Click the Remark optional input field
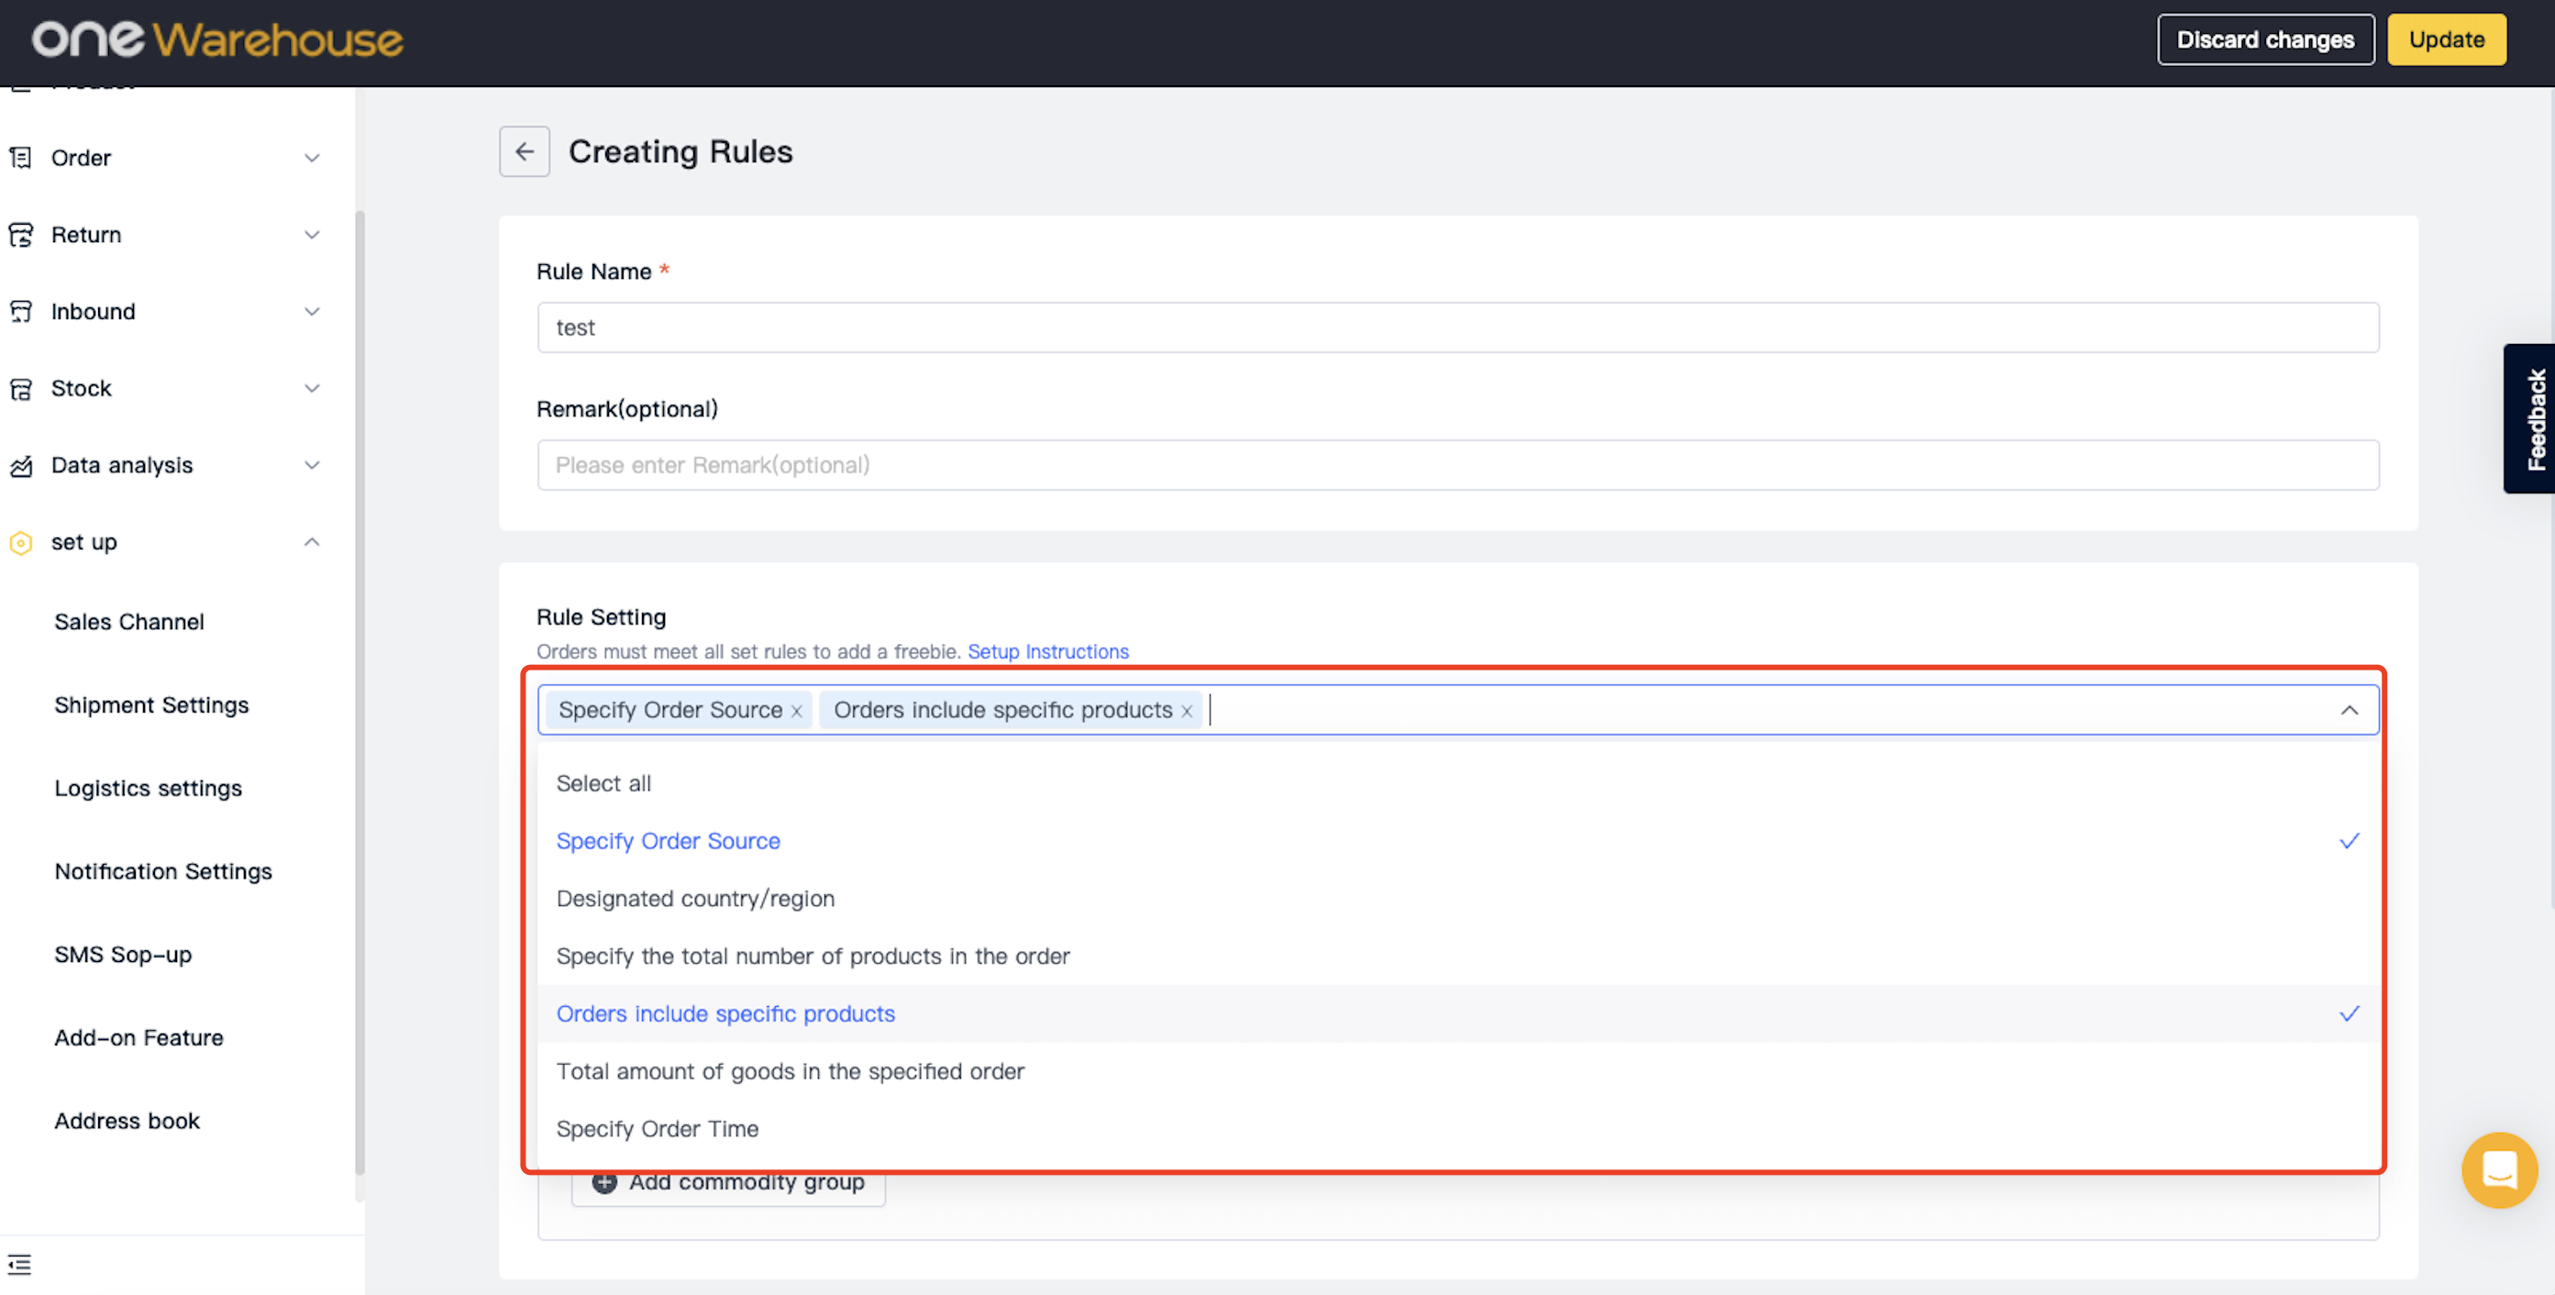 tap(1458, 465)
